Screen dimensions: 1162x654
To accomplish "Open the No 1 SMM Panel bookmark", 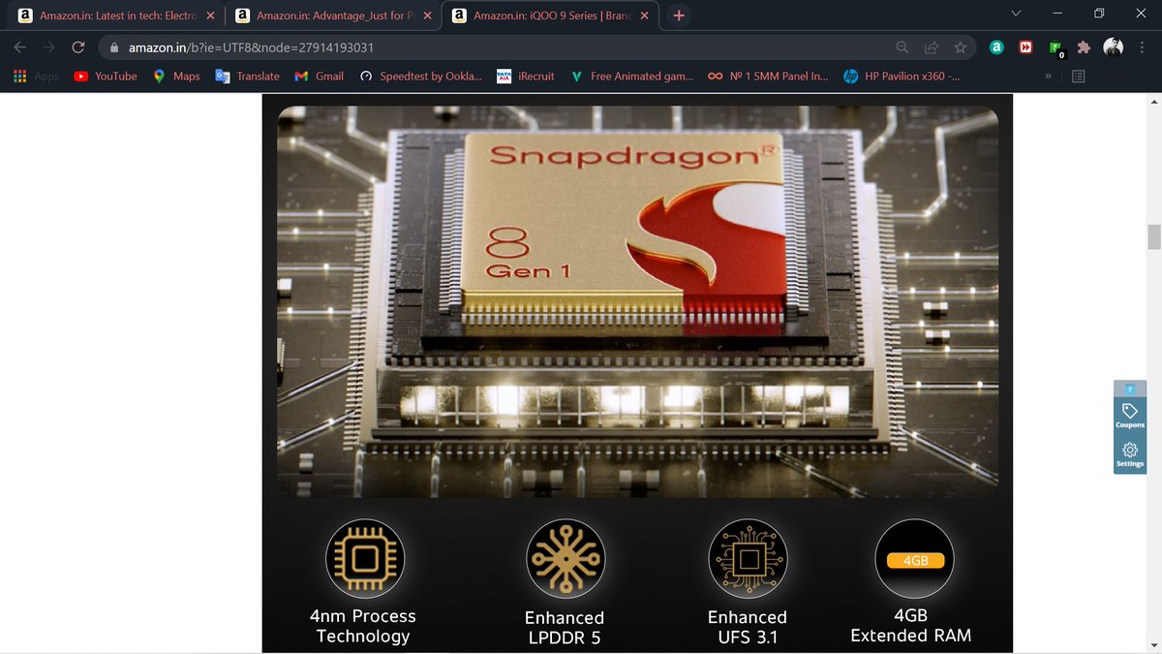I will click(x=768, y=76).
